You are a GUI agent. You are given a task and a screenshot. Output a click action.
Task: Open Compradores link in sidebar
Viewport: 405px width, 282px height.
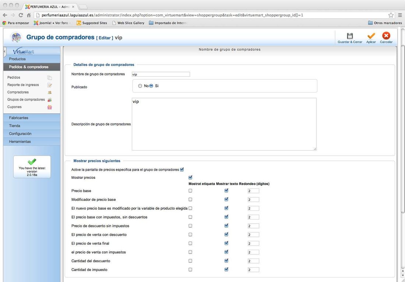(x=18, y=92)
